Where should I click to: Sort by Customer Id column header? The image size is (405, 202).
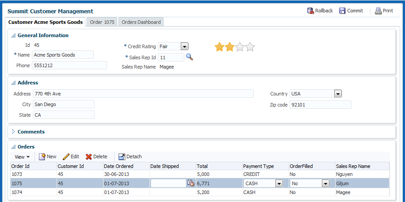(80, 166)
